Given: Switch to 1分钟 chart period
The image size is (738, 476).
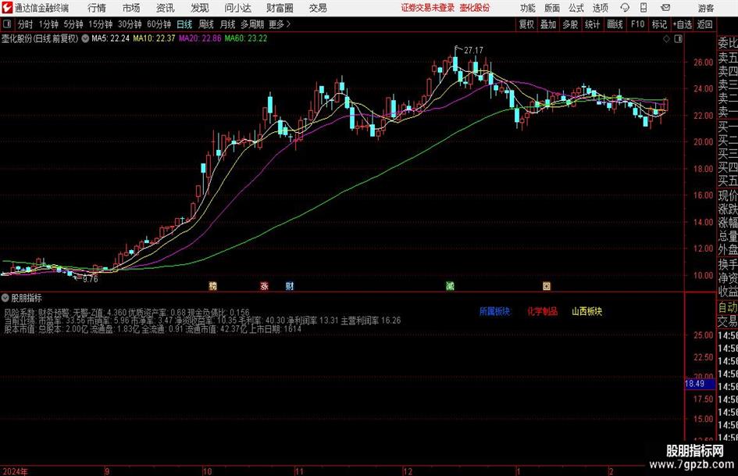Looking at the screenshot, I should coord(48,24).
